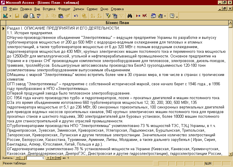Open the Файл menu
The height and width of the screenshot is (167, 233).
pyautogui.click(x=13, y=9)
